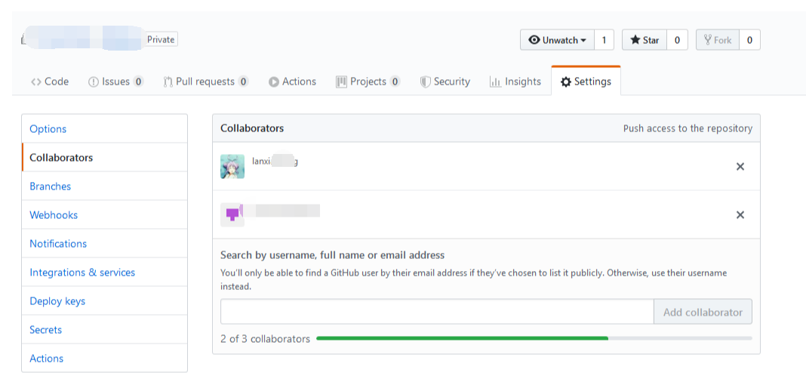Viewport: 806px width, 379px height.
Task: Open the Security tab
Action: (x=445, y=82)
